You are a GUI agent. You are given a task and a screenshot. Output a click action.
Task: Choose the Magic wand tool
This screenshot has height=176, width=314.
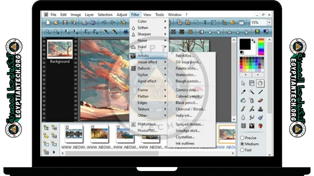click(252, 92)
